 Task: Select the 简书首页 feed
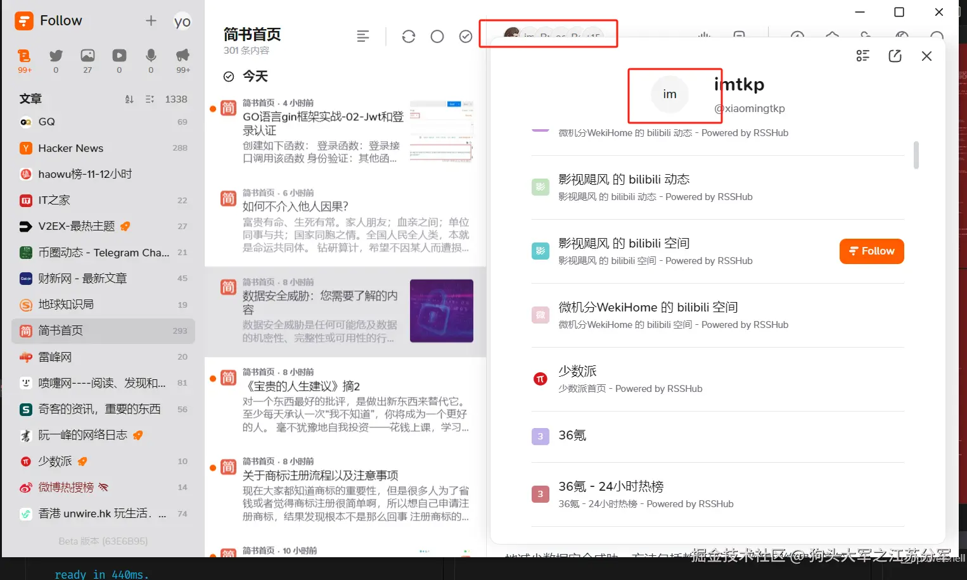pos(103,331)
